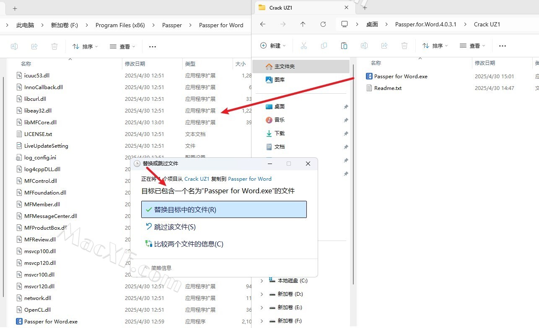539x328 pixels.
Task: Click 此电脑 in left window breadcrumb
Action: point(25,25)
